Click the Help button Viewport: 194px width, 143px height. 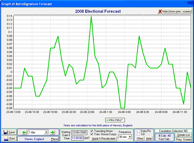coord(149,138)
